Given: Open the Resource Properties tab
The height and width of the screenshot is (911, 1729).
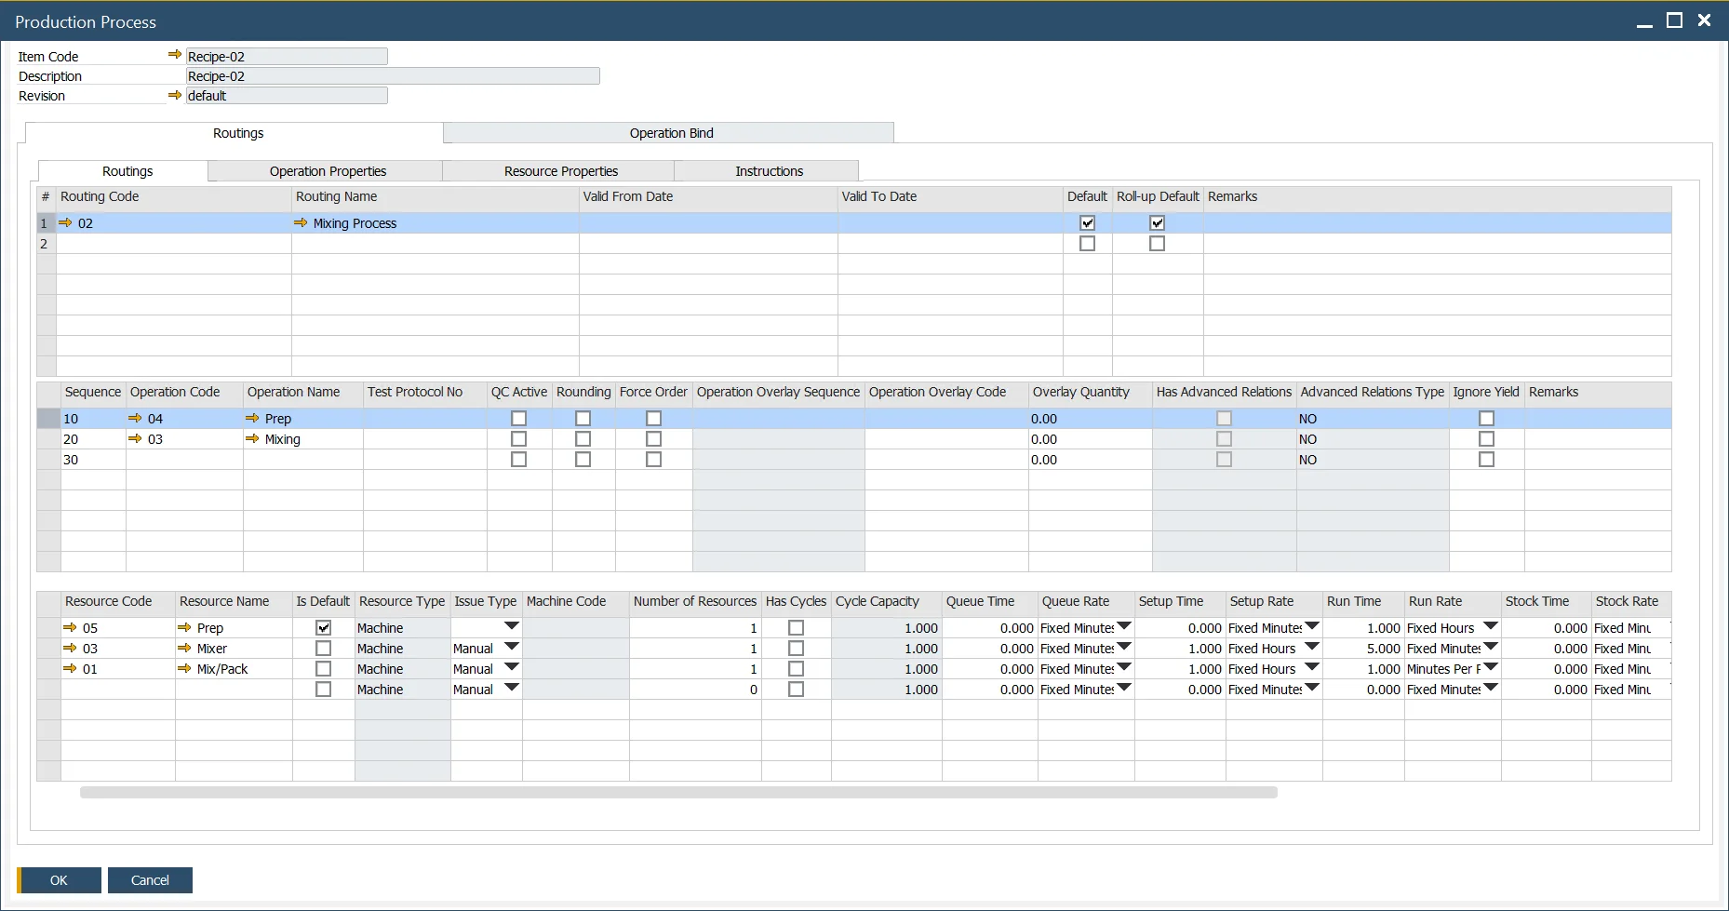Looking at the screenshot, I should [x=560, y=171].
